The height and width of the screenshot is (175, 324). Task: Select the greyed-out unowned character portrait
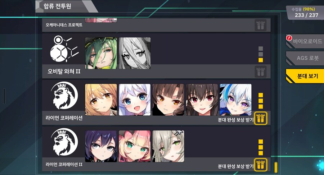(135, 53)
